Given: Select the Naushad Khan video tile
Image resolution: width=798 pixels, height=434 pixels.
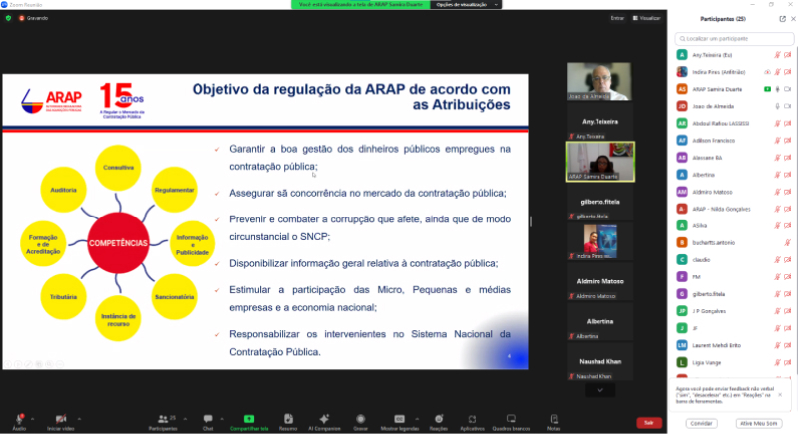Looking at the screenshot, I should point(600,362).
